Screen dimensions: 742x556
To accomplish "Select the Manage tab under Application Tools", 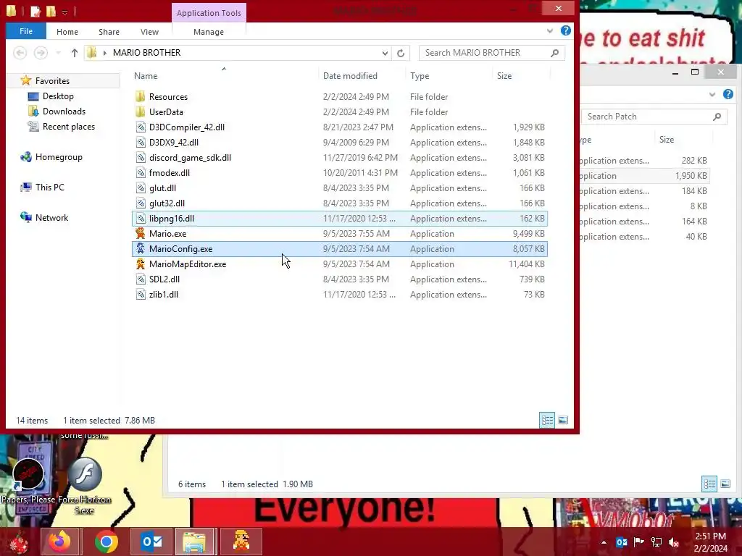I will click(x=209, y=32).
